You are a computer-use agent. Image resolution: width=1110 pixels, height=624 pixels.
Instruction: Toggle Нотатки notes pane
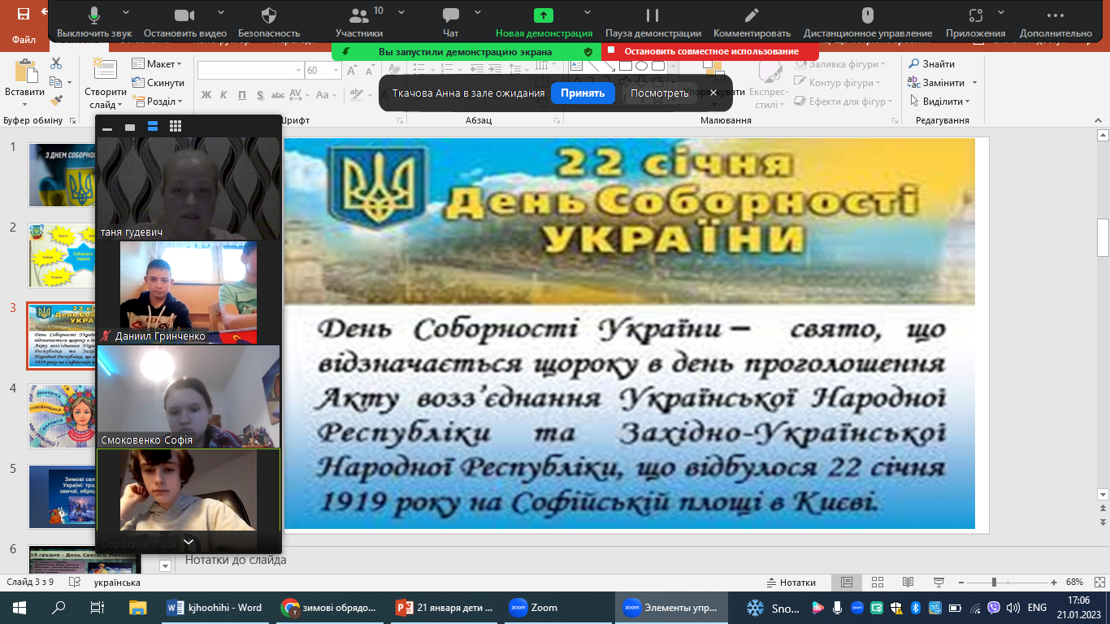[x=791, y=583]
